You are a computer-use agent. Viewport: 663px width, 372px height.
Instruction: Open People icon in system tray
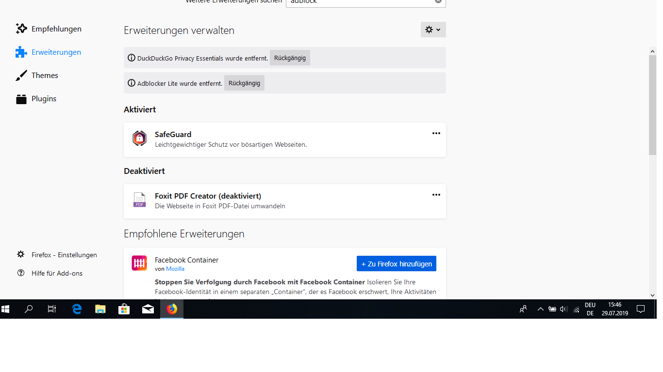[x=523, y=309]
